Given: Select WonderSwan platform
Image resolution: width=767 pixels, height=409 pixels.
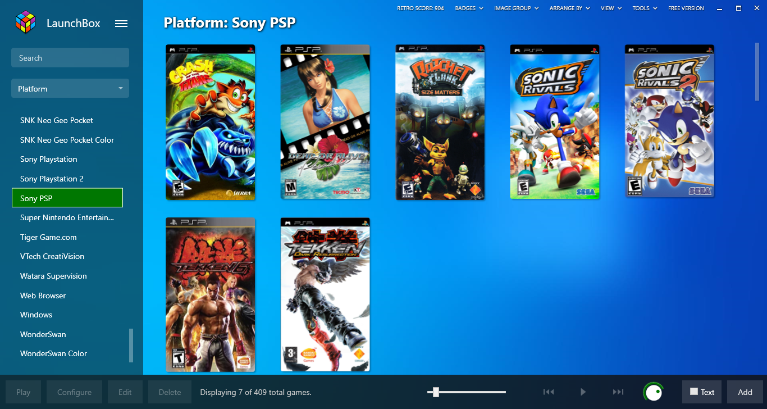Looking at the screenshot, I should click(x=67, y=334).
